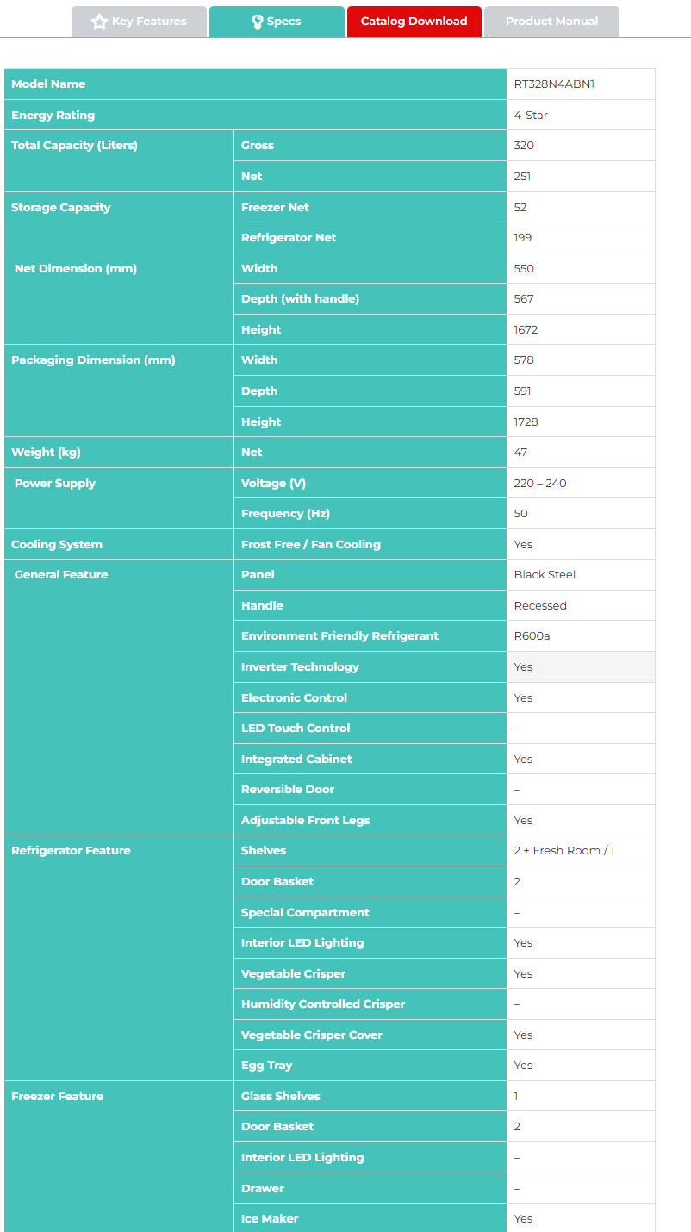The image size is (691, 1232).
Task: Select voltage value 220 – 240
Action: 540,484
